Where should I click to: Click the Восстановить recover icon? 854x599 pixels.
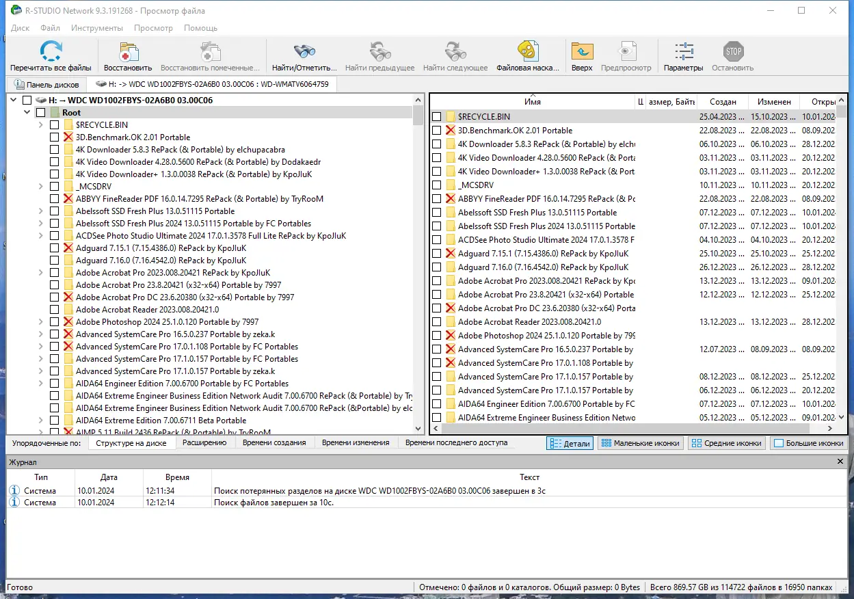pos(128,51)
